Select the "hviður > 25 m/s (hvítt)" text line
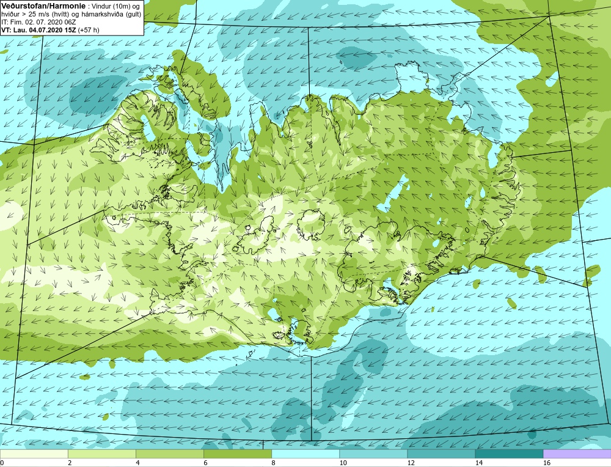Viewport: 611px width, 467px height. coord(35,15)
